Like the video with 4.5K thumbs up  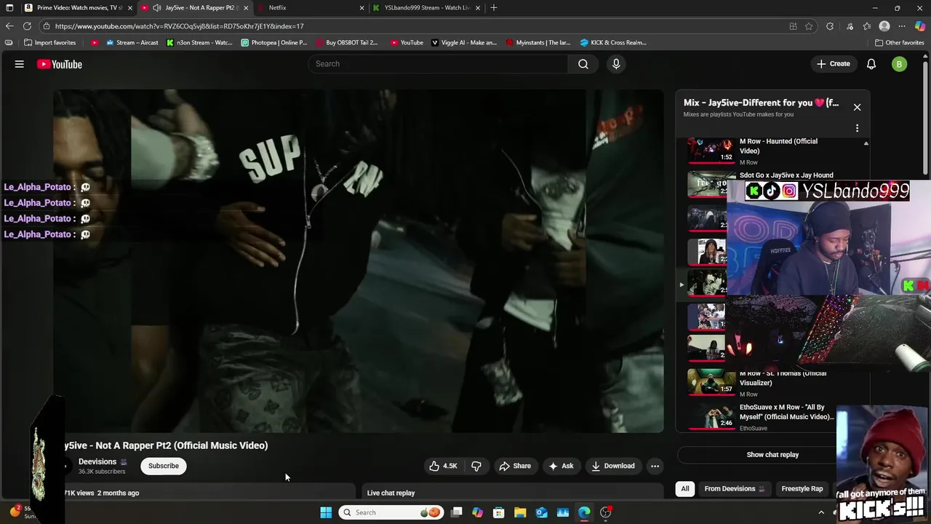pos(444,466)
